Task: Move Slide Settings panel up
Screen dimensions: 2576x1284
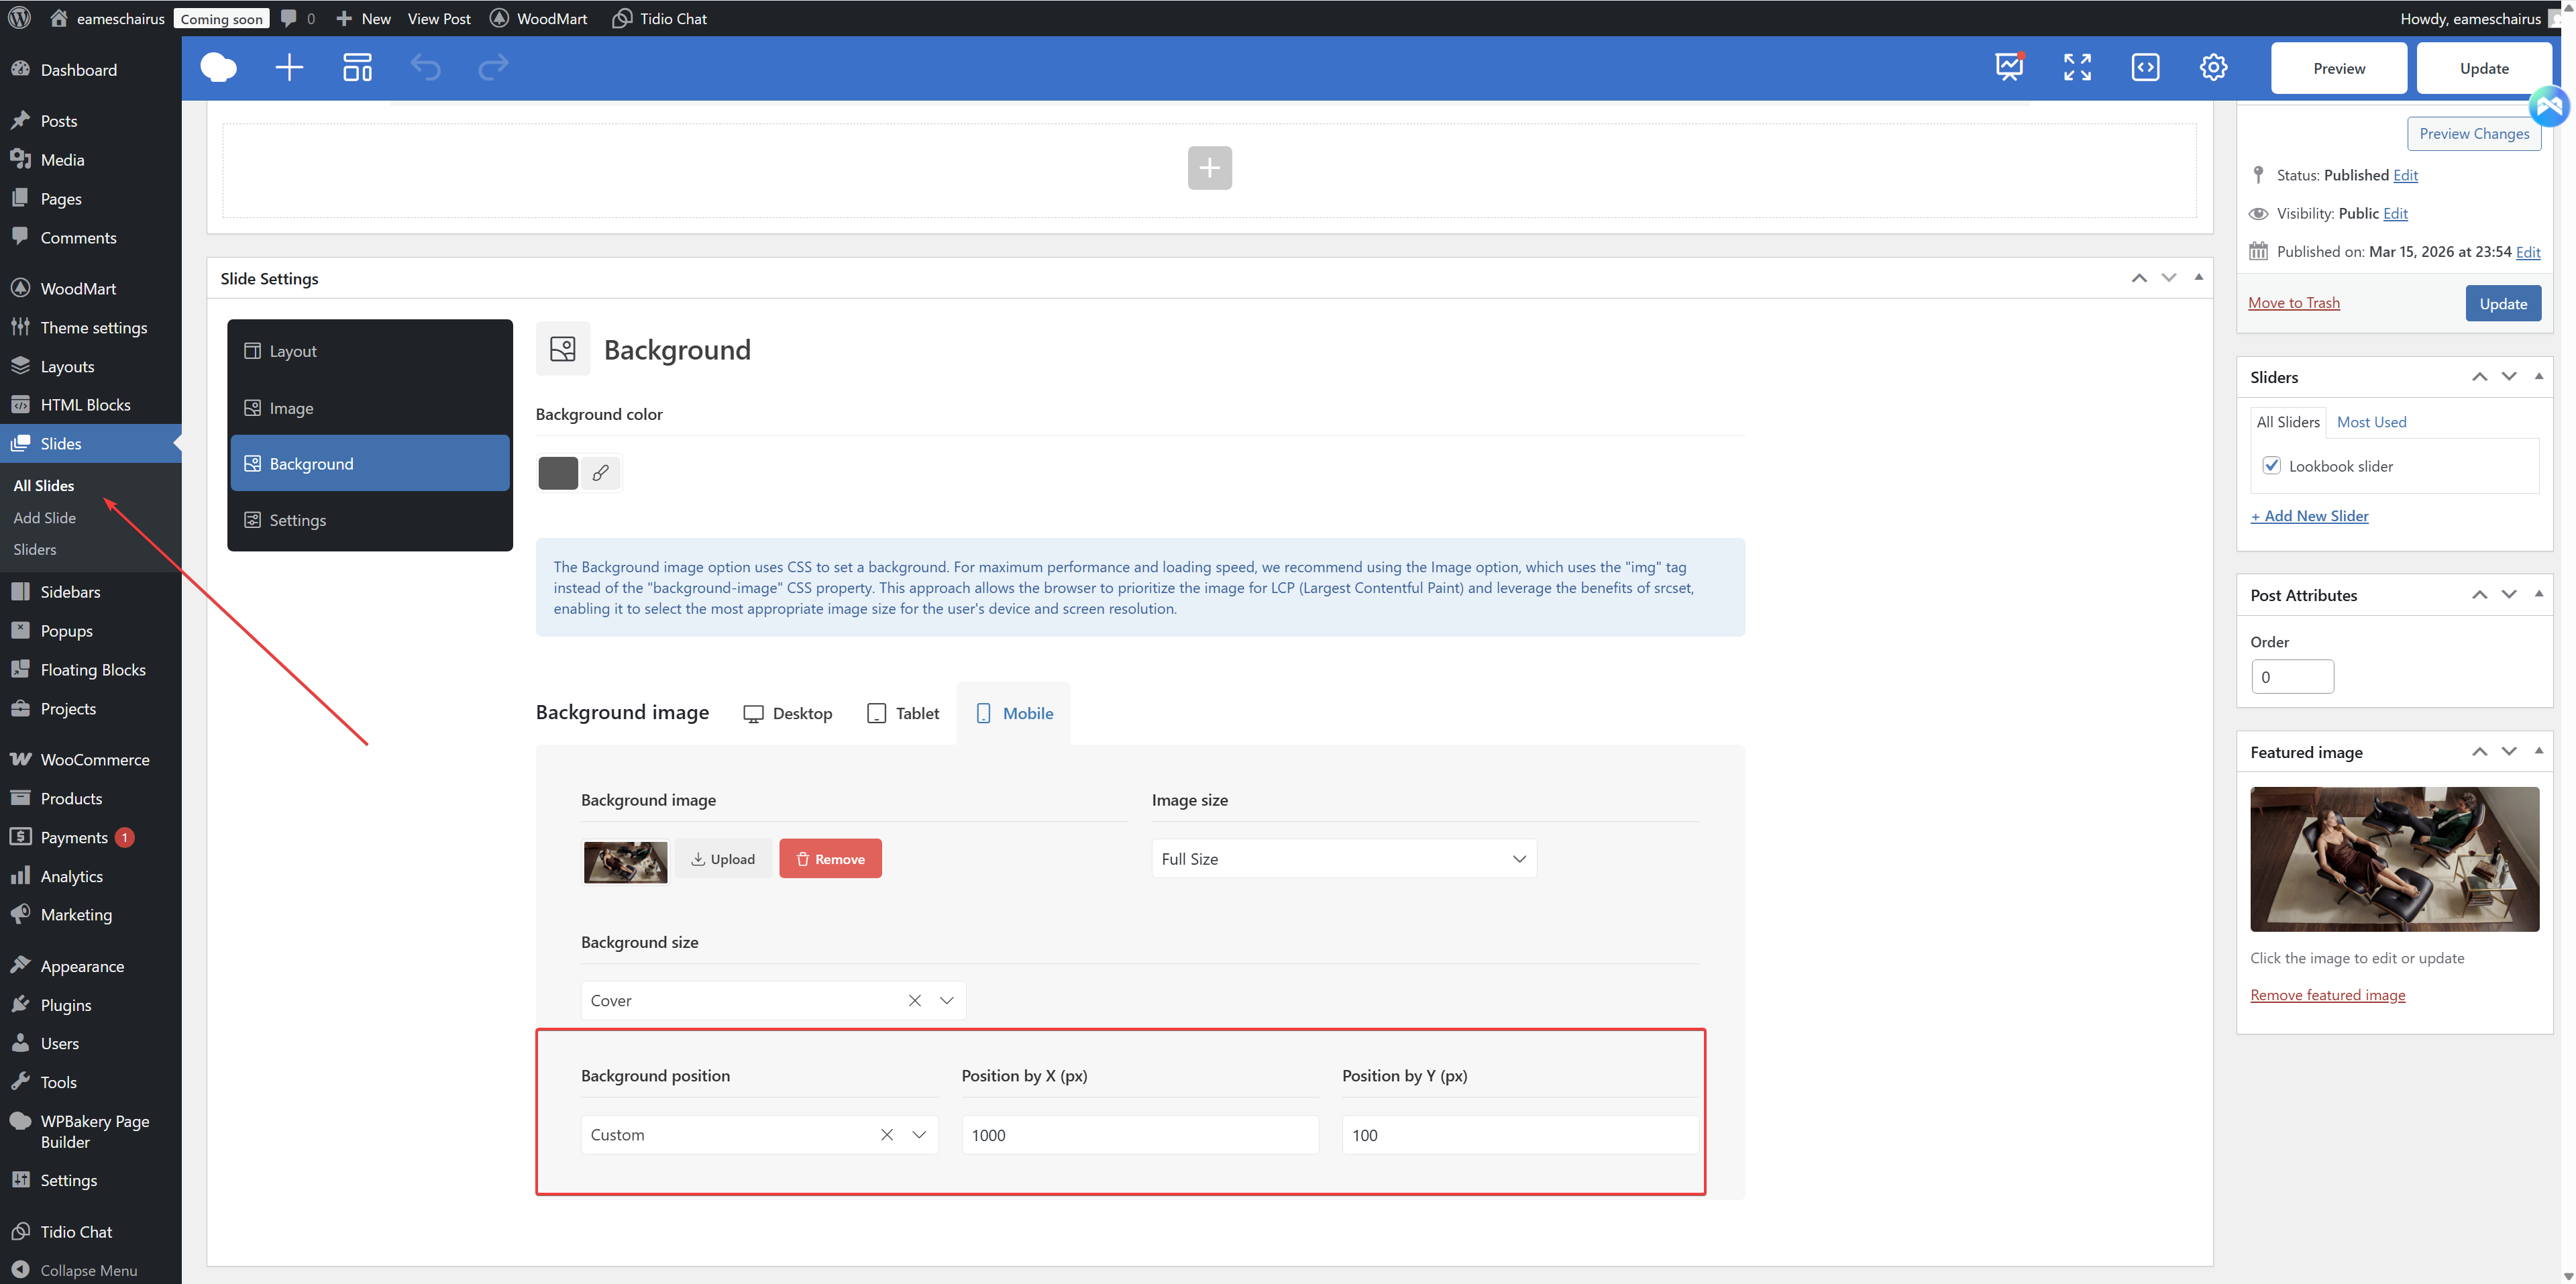Action: tap(2138, 278)
